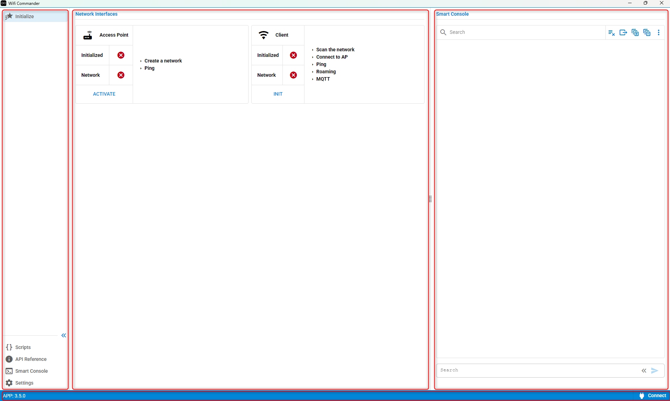This screenshot has height=401, width=670.
Task: Collapse the left sidebar with the double chevron
Action: 64,335
